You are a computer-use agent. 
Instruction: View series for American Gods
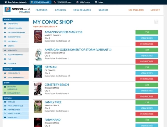pos(147,56)
